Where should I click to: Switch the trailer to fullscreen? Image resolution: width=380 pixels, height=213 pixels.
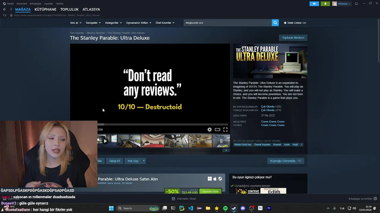[x=225, y=130]
